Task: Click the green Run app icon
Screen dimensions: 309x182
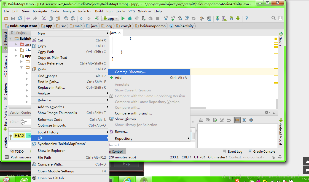Action: click(x=123, y=18)
